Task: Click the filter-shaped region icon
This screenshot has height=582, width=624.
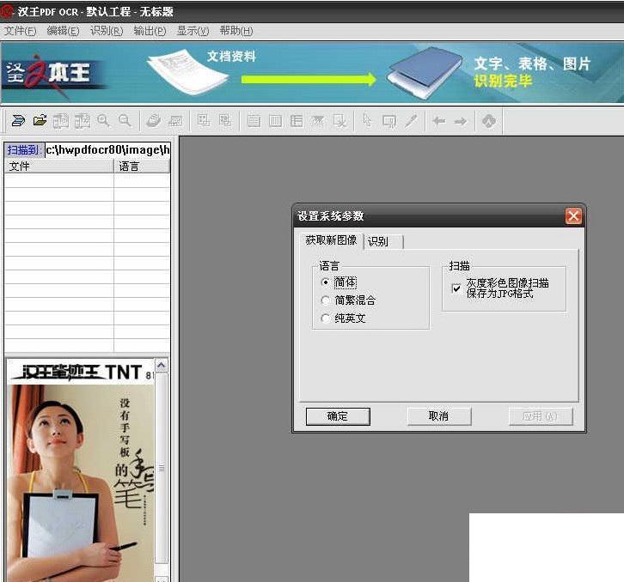Action: coord(317,121)
